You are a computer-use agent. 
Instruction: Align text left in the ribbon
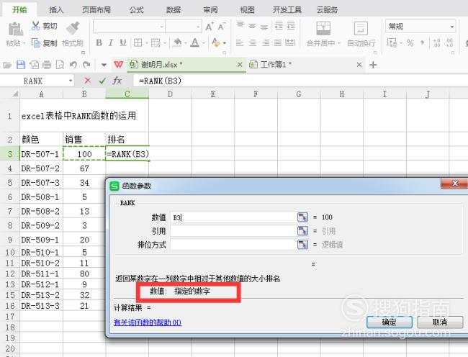point(240,42)
